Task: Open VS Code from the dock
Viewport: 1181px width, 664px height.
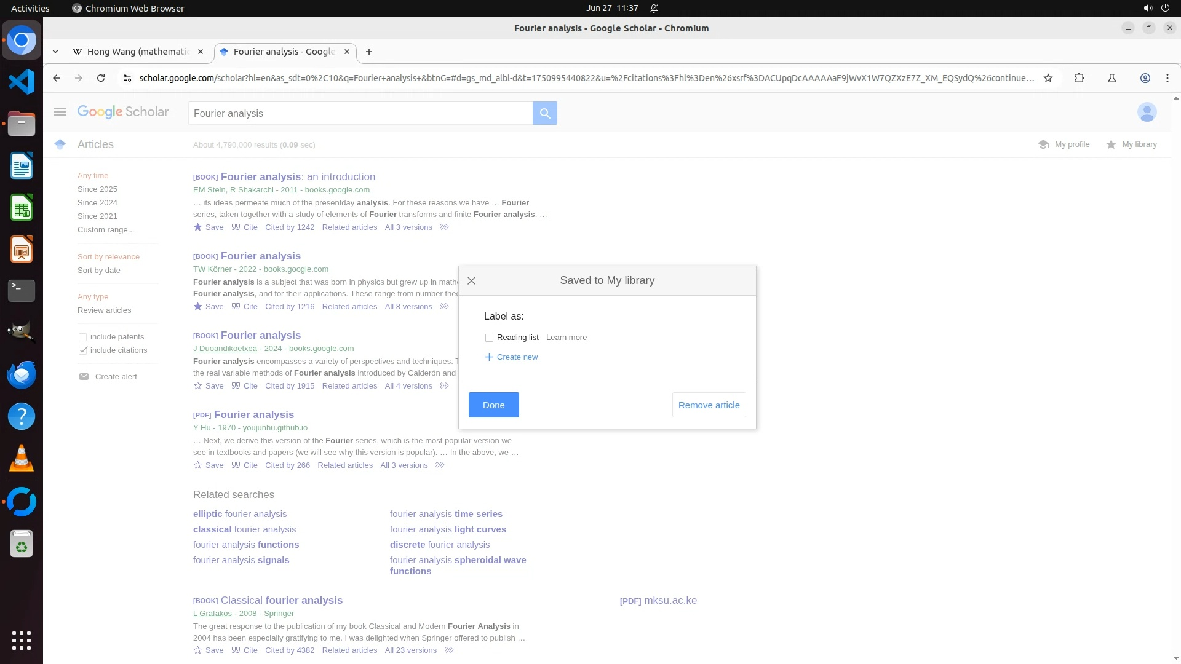Action: 22,82
